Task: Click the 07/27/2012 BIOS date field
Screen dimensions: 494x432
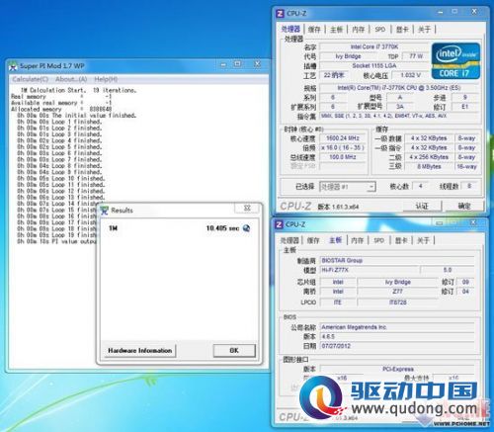Action: tap(397, 346)
